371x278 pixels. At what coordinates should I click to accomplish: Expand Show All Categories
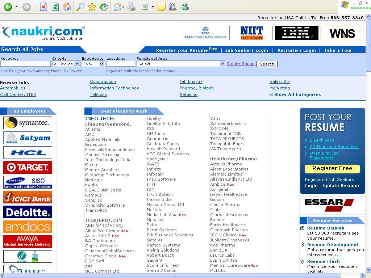coord(295,94)
